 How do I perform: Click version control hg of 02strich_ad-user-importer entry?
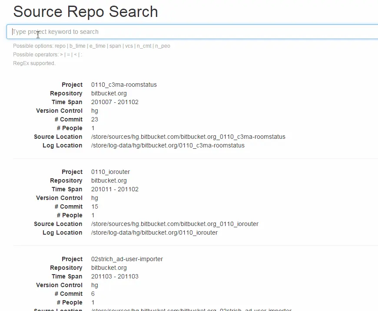pyautogui.click(x=95, y=285)
